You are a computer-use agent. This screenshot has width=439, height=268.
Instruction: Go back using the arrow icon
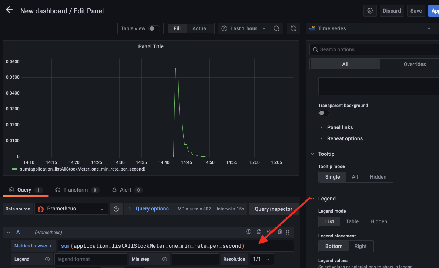[9, 10]
